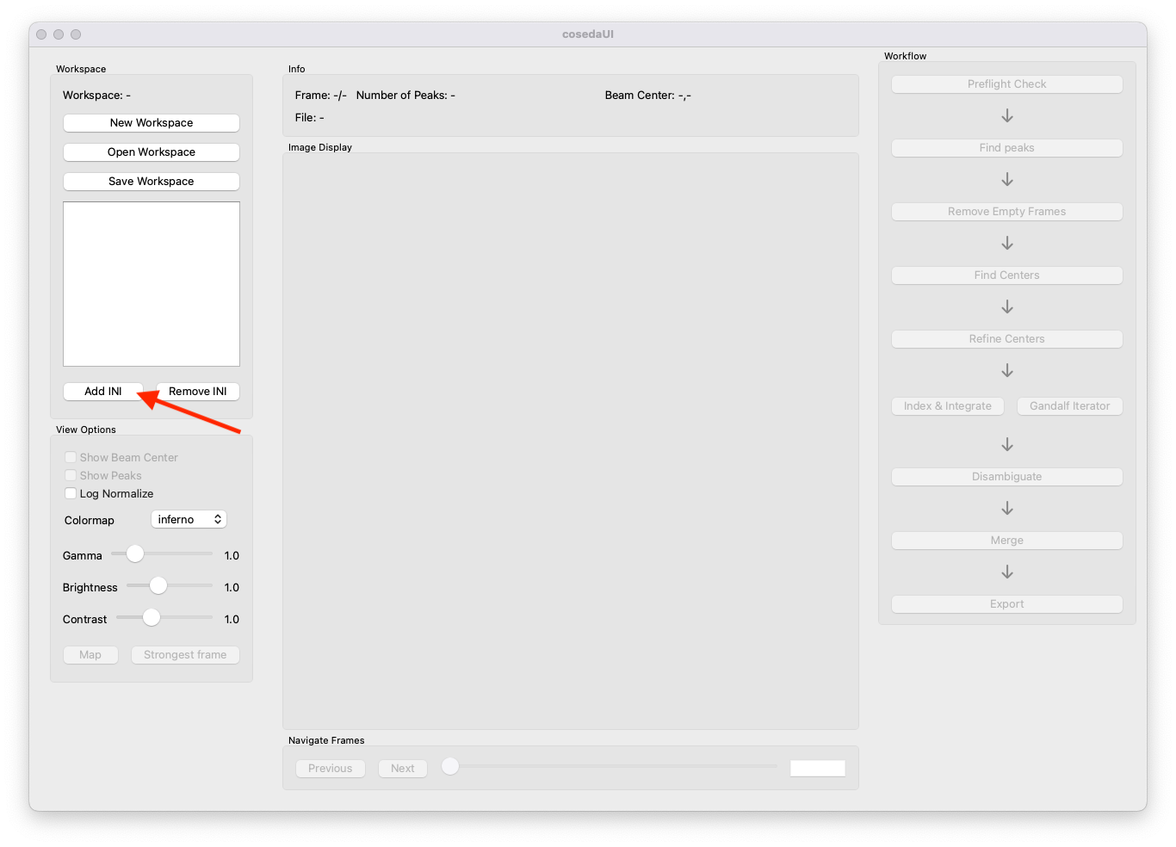Run the Find Centers step
1176x847 pixels.
pos(1007,275)
